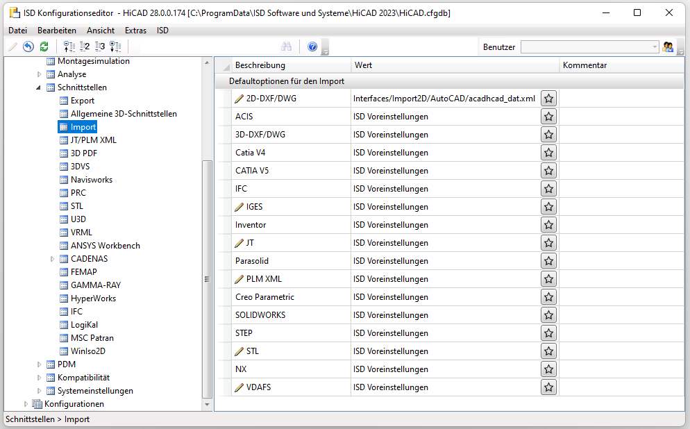Select the MSC Patran tree item
Viewport: 690px width, 429px height.
click(92, 338)
